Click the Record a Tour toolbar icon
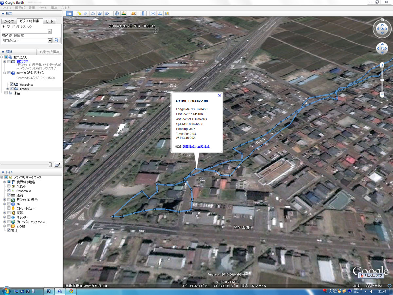 pos(107,13)
